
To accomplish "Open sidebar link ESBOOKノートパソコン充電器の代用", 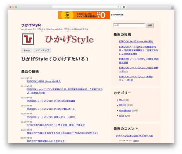I will [x=139, y=50].
